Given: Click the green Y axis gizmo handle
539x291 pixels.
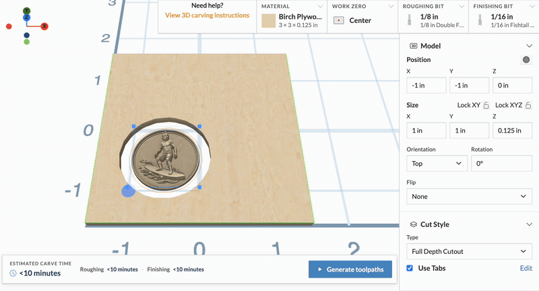Looking at the screenshot, I should point(26,11).
